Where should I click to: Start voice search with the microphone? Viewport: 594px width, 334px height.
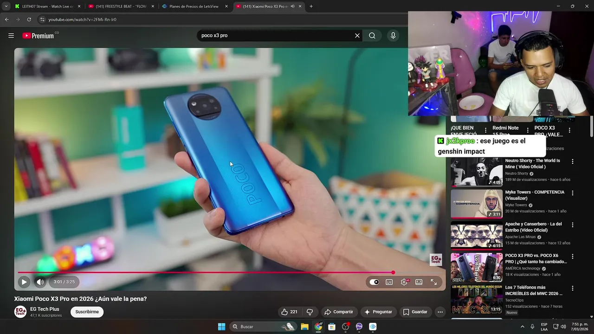click(x=393, y=36)
